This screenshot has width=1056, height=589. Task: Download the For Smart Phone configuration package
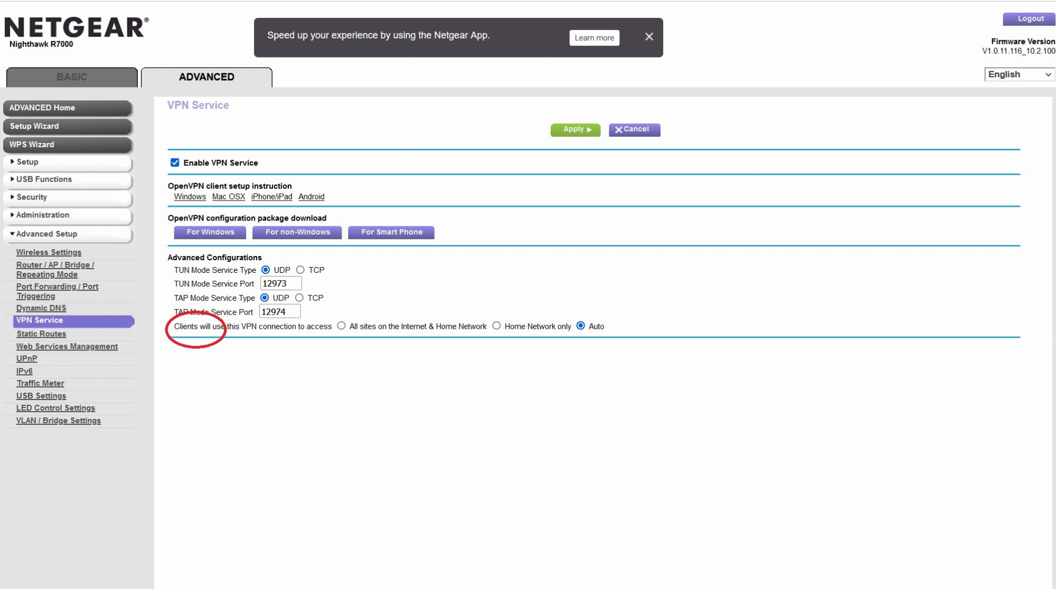pyautogui.click(x=391, y=232)
